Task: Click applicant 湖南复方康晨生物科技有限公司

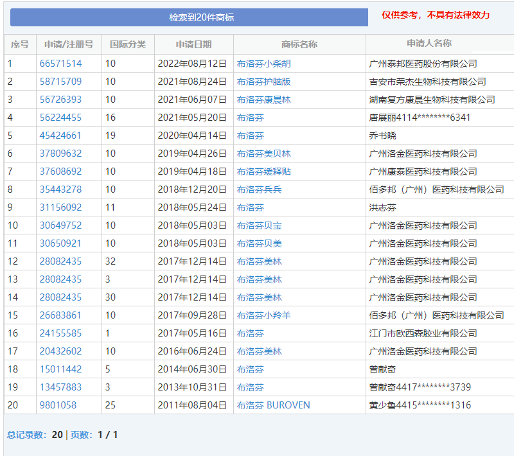Action: point(432,100)
